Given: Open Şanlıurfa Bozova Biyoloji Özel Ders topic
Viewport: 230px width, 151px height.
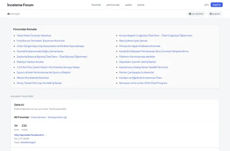Looking at the screenshot, I should click(52, 57).
